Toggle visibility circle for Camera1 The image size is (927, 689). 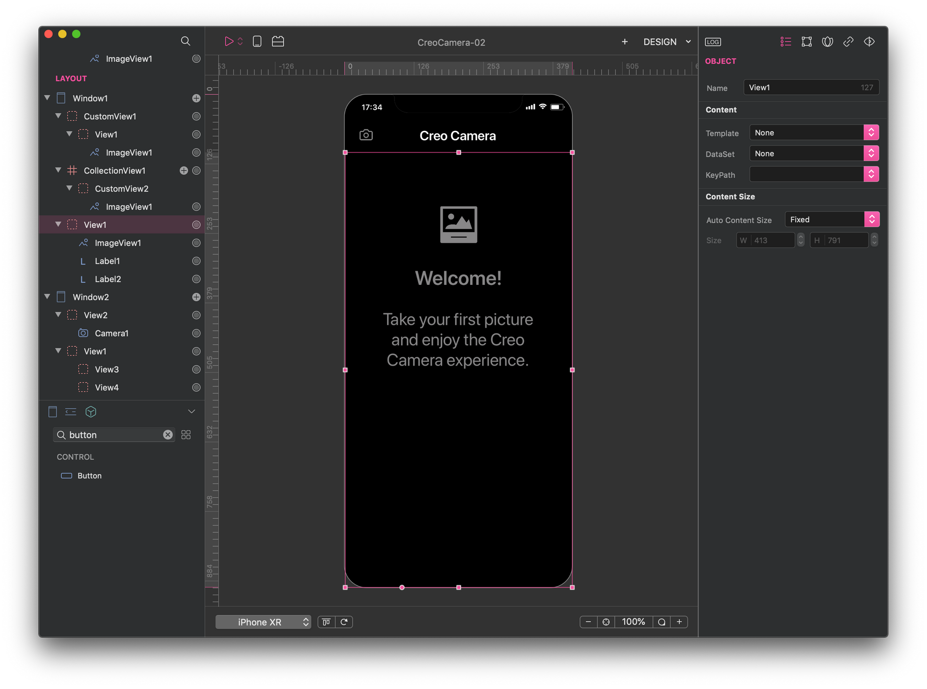coord(196,333)
